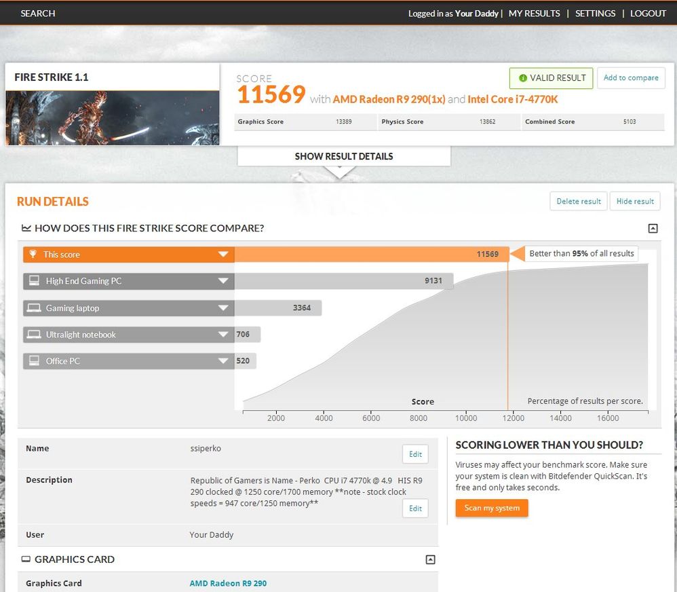The image size is (677, 592).
Task: Click the Better than 95% of all results label
Action: click(x=581, y=254)
